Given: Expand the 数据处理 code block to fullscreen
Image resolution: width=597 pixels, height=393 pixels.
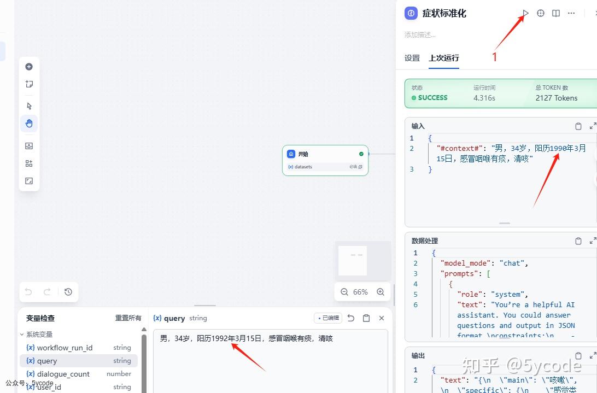Looking at the screenshot, I should pos(593,241).
